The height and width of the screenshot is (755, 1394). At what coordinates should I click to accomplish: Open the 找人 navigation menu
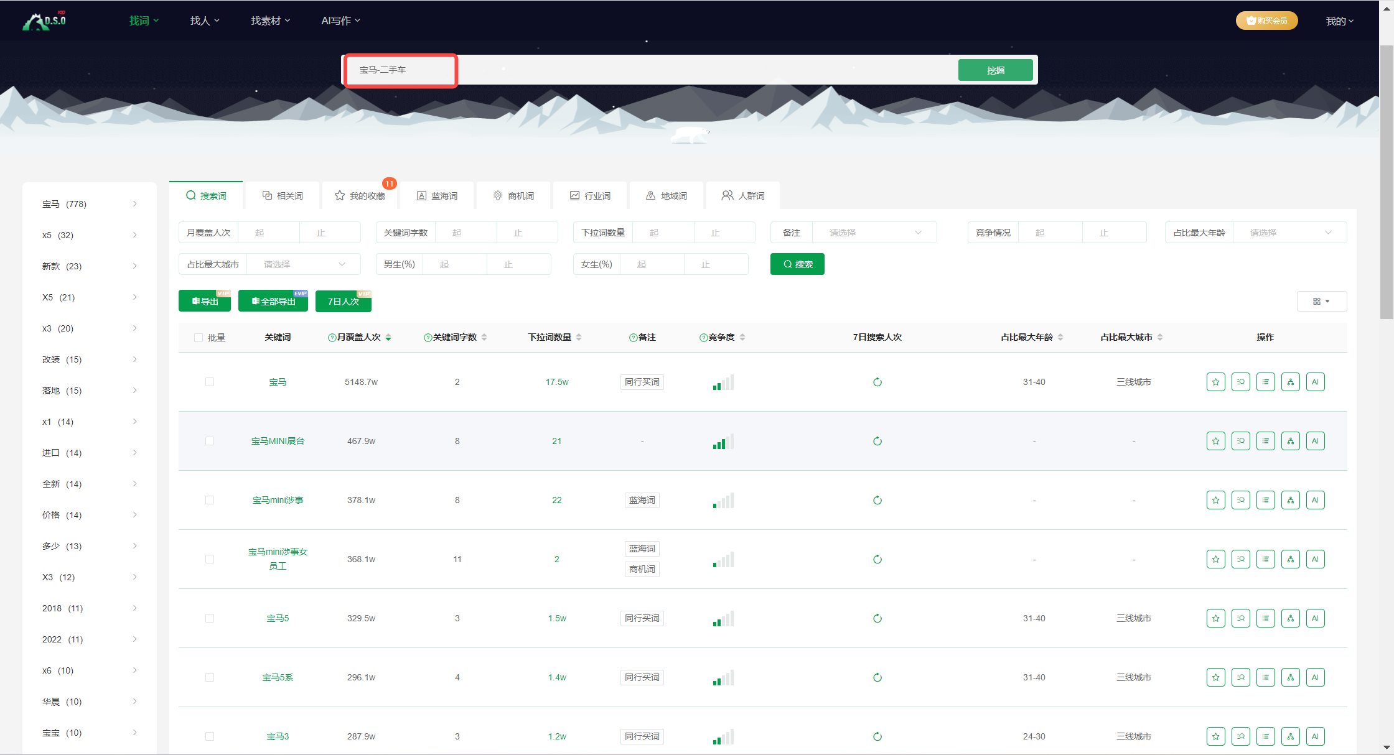click(x=205, y=21)
